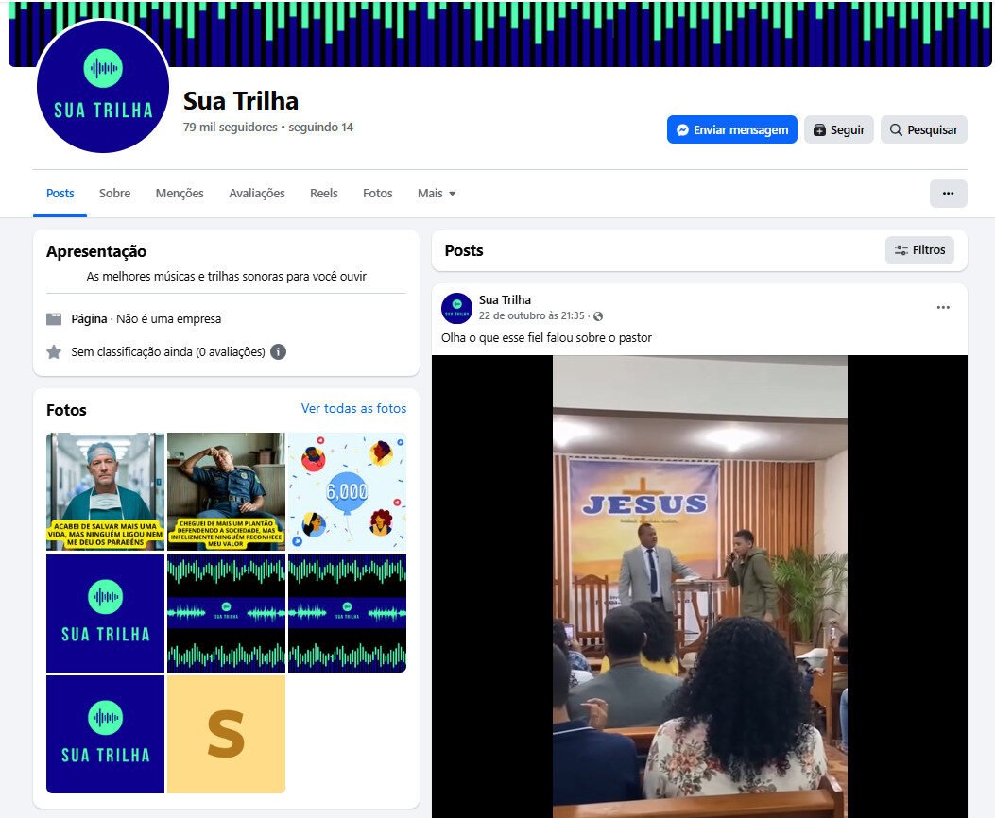This screenshot has height=818, width=995.
Task: Click the star icon next to Sem classificação ainda
Action: 54,351
